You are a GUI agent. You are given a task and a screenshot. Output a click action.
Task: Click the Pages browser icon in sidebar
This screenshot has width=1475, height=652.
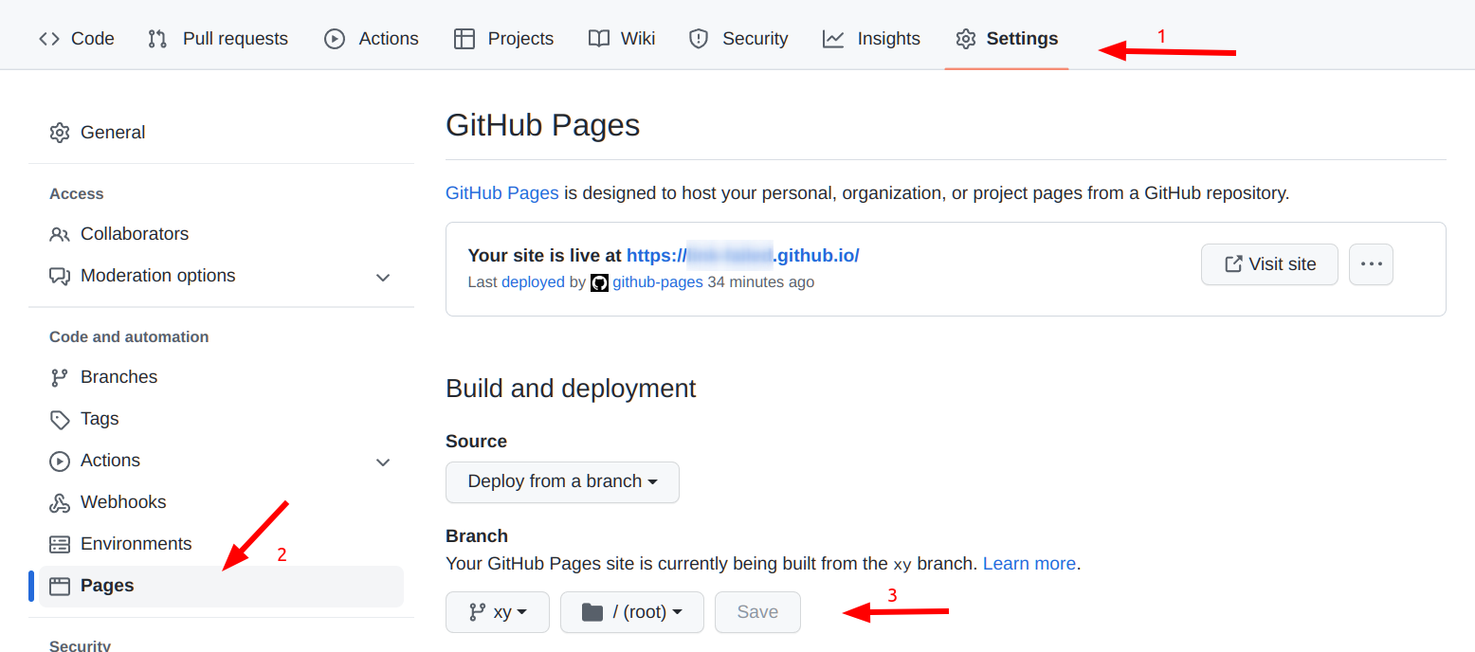(x=60, y=586)
